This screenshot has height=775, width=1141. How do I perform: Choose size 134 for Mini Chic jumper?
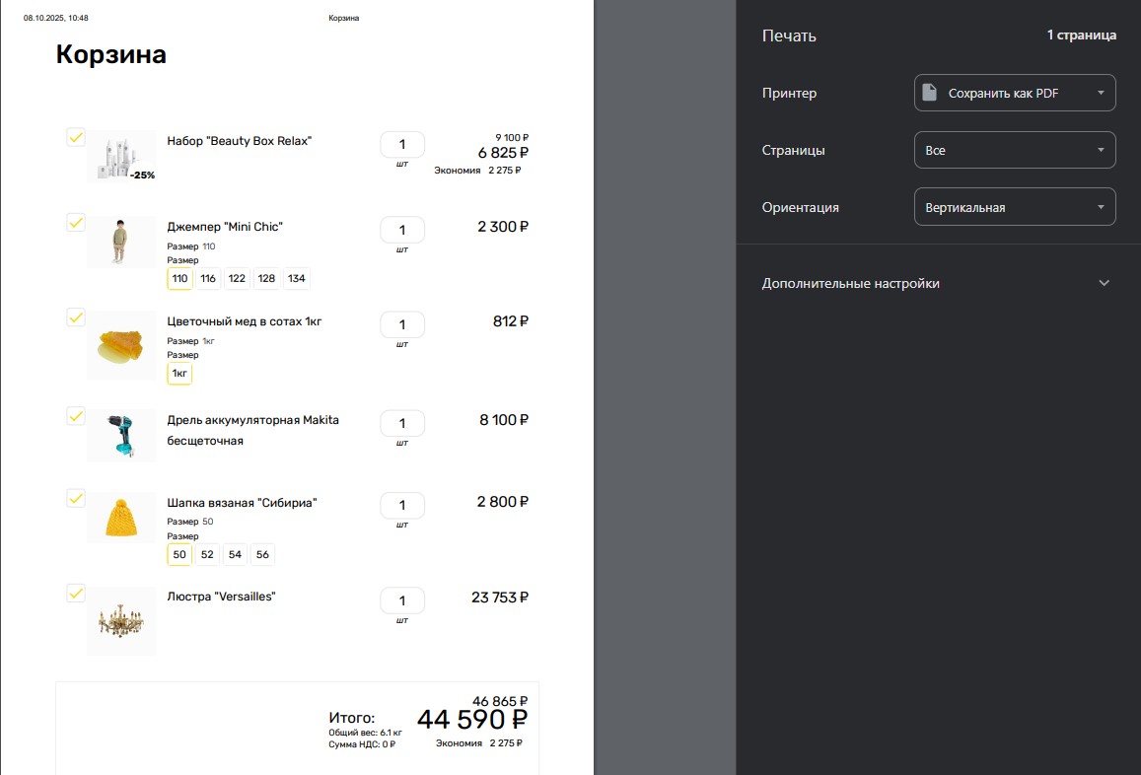click(297, 279)
